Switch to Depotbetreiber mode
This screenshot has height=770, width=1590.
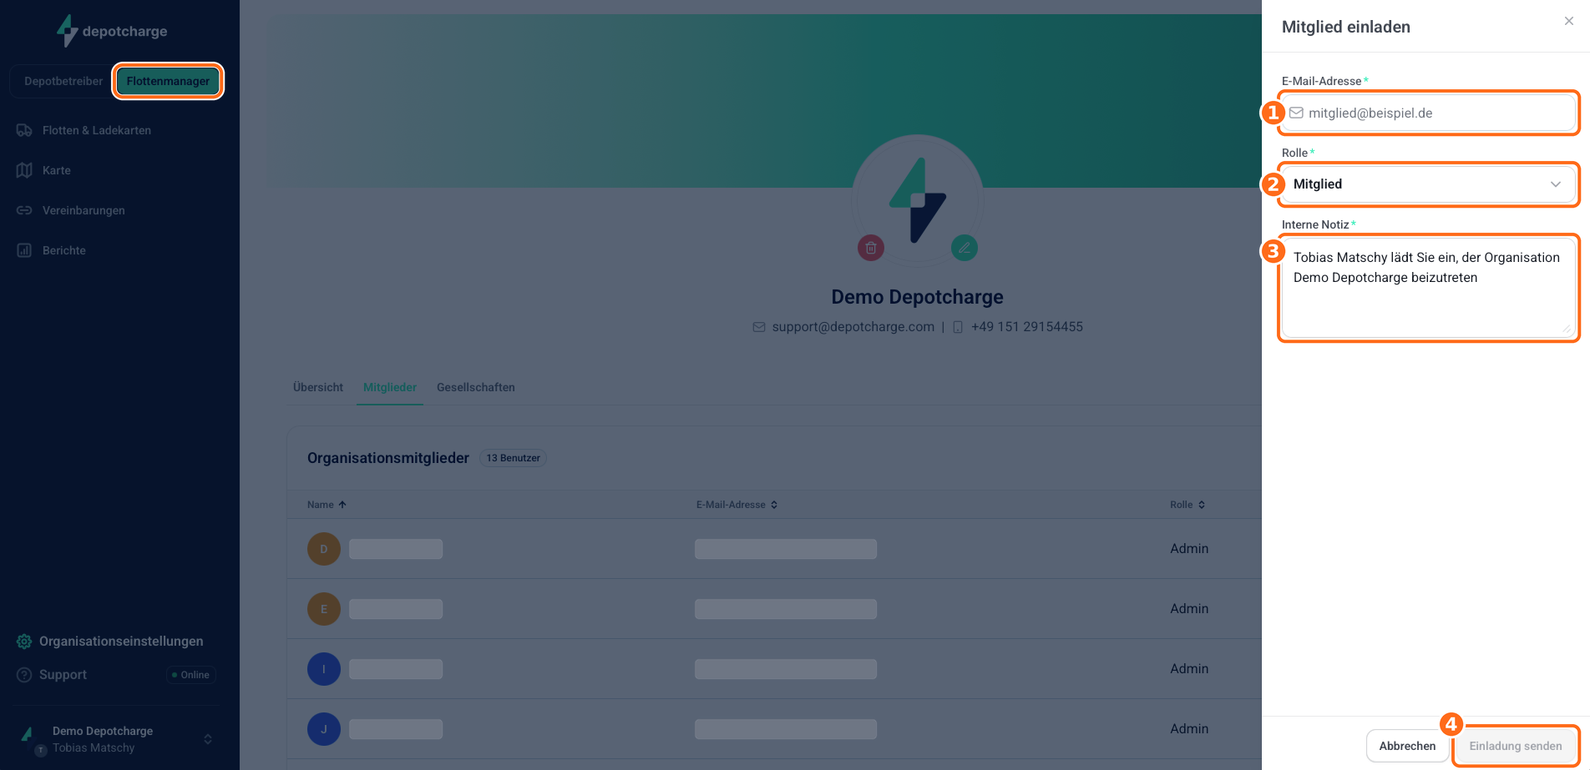click(63, 81)
